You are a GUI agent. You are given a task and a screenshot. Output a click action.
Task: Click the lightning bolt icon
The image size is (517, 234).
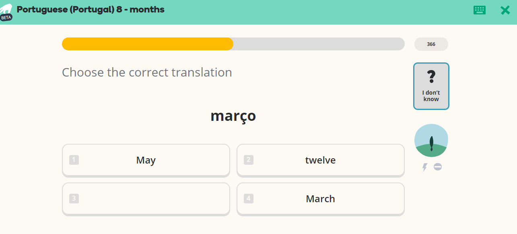point(424,167)
